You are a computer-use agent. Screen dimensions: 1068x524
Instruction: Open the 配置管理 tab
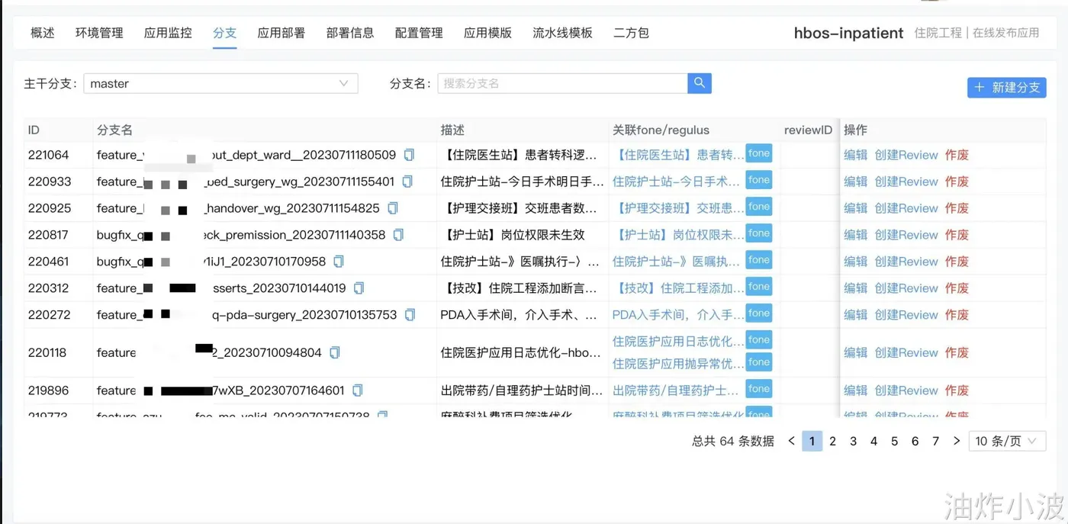(x=419, y=33)
